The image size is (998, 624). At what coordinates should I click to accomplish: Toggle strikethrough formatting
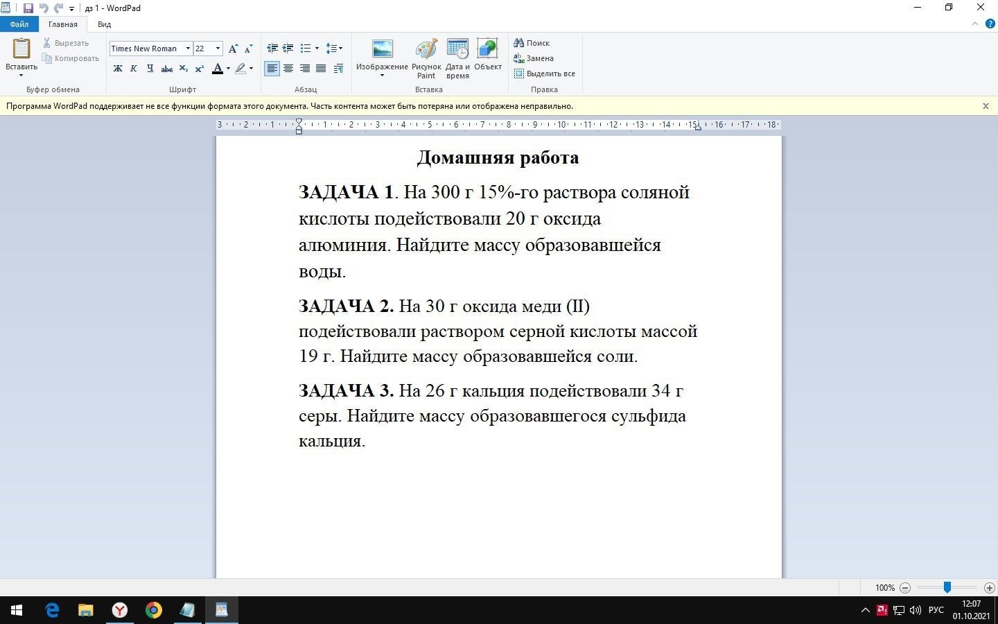pos(166,68)
